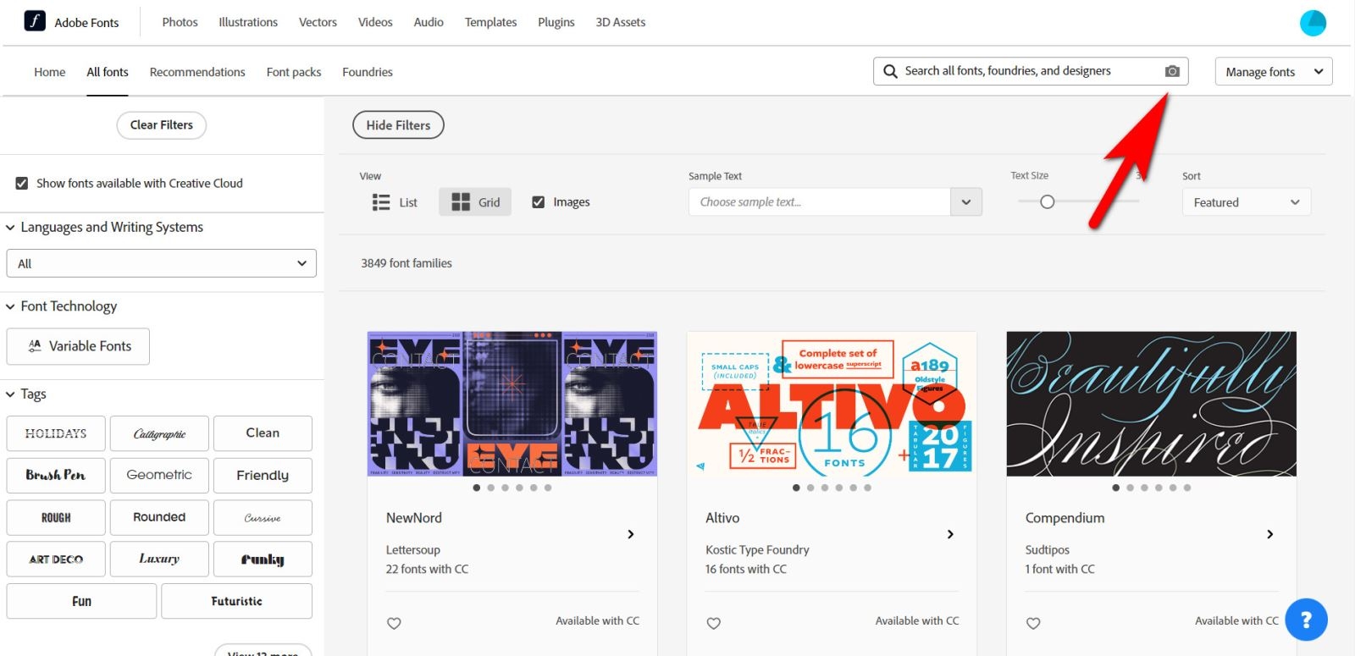Favorite the NewNord font with heart icon
This screenshot has width=1355, height=656.
pos(394,623)
